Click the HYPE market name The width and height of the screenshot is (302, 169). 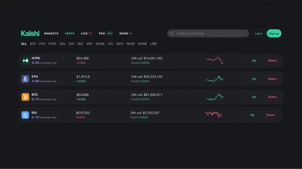(x=36, y=58)
